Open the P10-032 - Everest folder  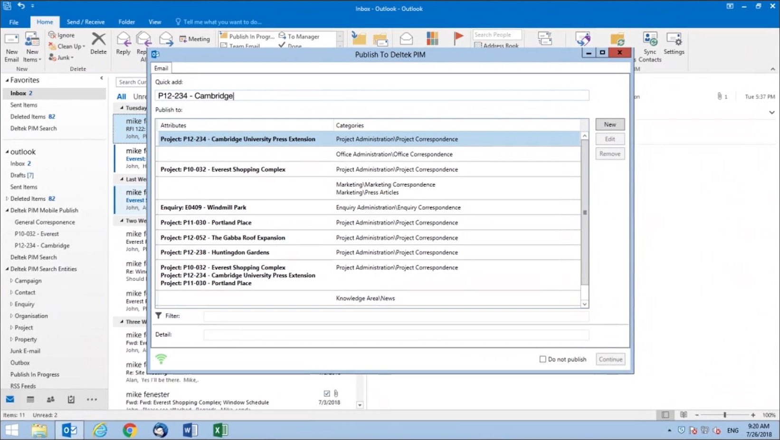click(x=37, y=234)
